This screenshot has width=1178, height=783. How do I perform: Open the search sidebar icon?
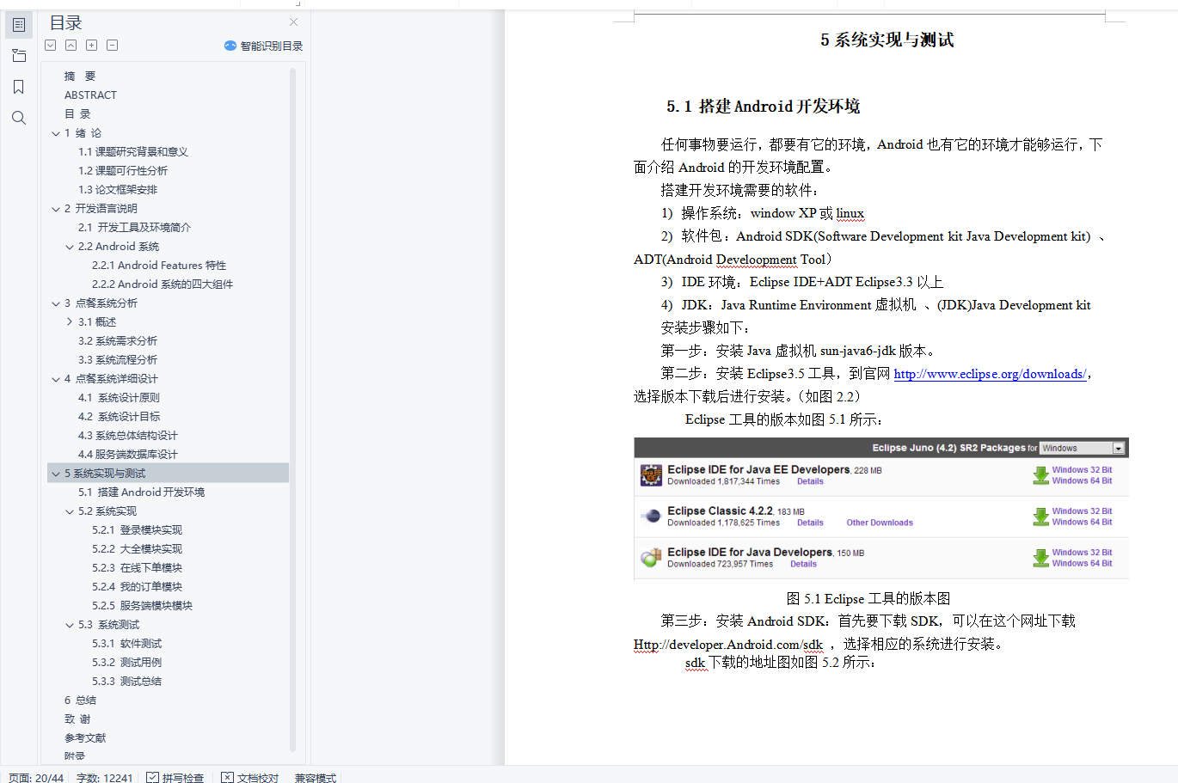click(19, 118)
